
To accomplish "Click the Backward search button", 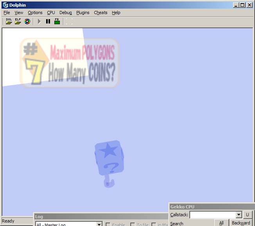I will (x=241, y=223).
